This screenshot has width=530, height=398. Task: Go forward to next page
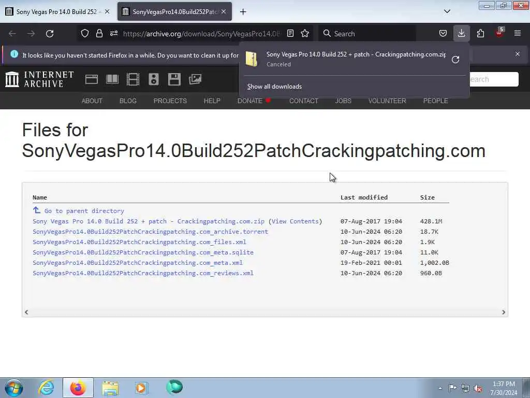[31, 34]
